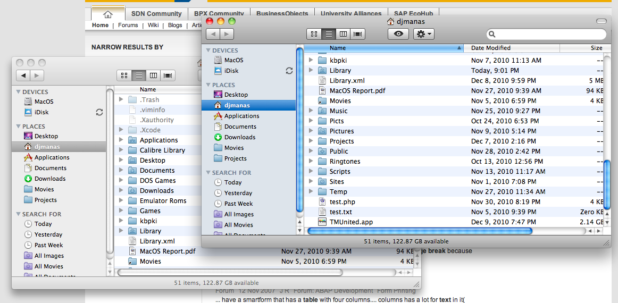Switch front window to Cover Flow view

click(x=358, y=34)
